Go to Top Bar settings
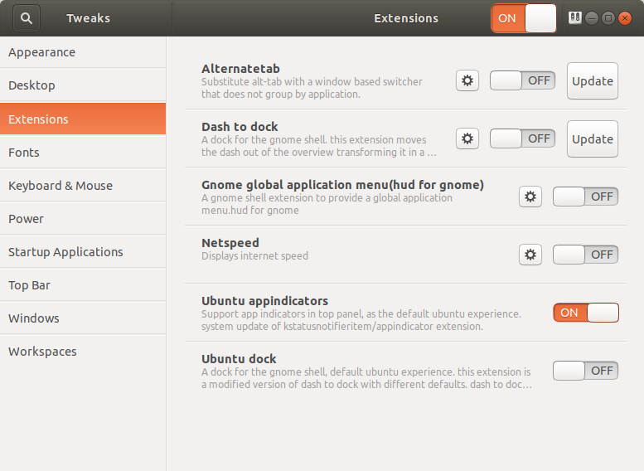 coord(83,284)
